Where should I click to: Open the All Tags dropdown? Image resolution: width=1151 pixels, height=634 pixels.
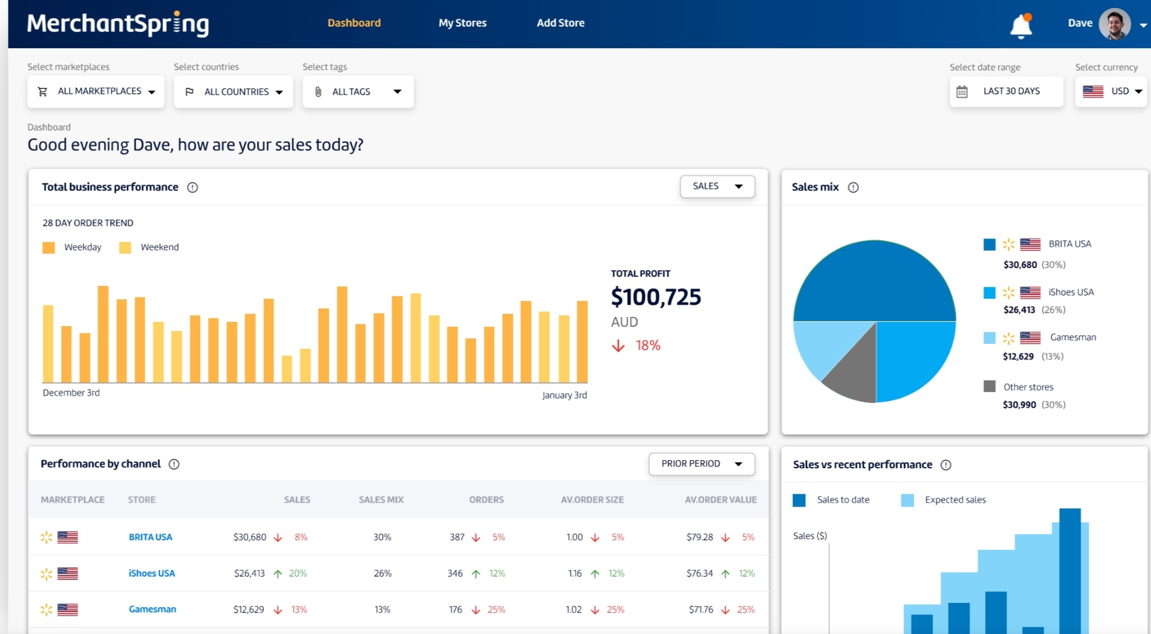[358, 91]
